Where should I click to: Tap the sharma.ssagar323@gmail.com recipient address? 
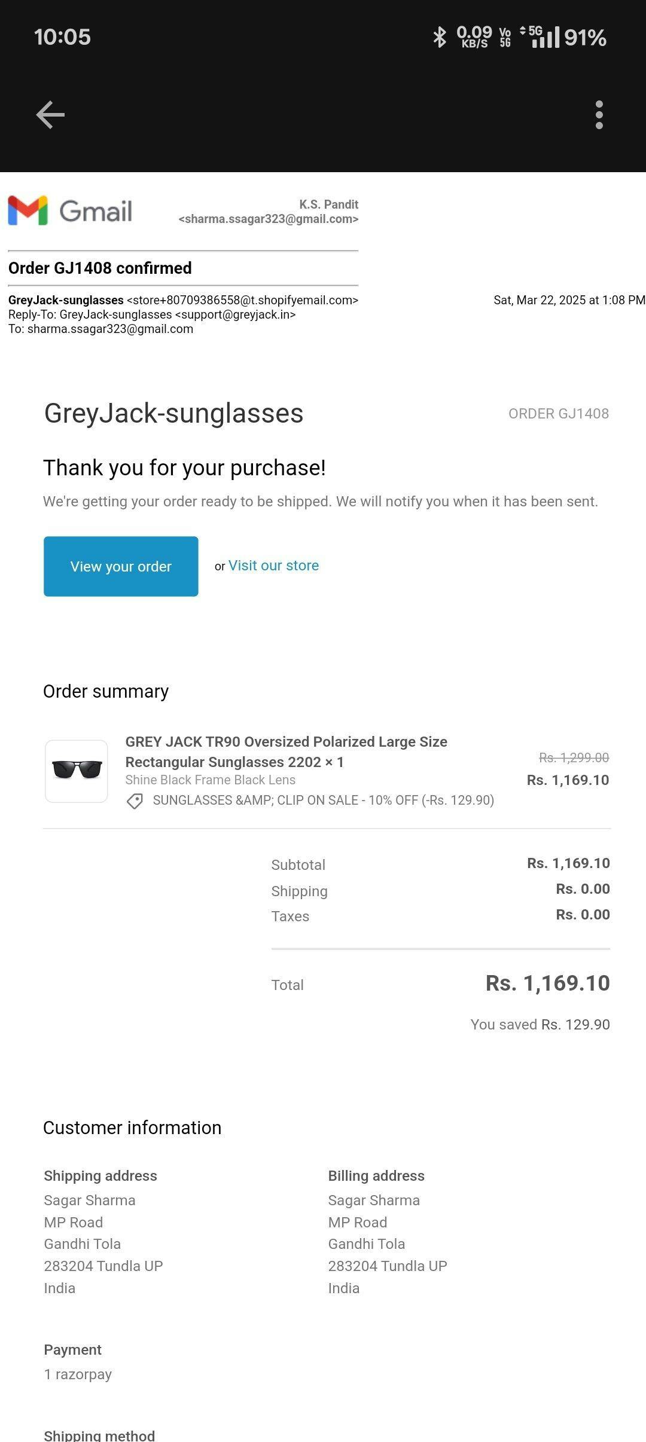tap(110, 329)
